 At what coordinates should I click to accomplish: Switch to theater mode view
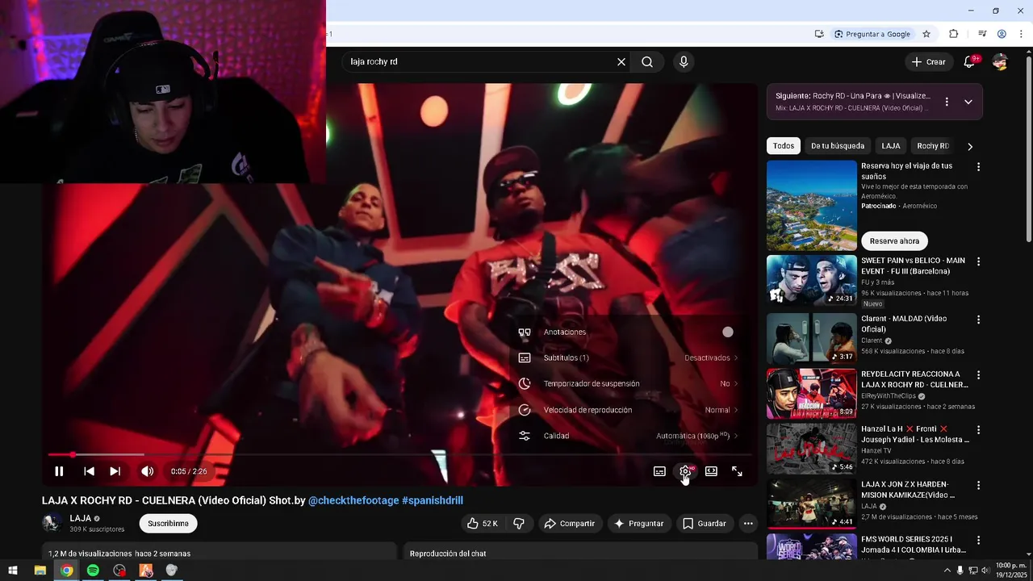[x=711, y=471]
